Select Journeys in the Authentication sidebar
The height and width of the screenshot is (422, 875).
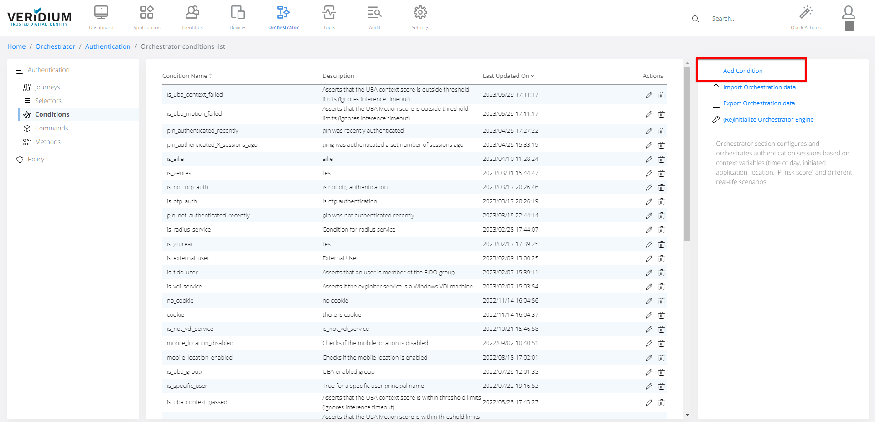(x=47, y=87)
